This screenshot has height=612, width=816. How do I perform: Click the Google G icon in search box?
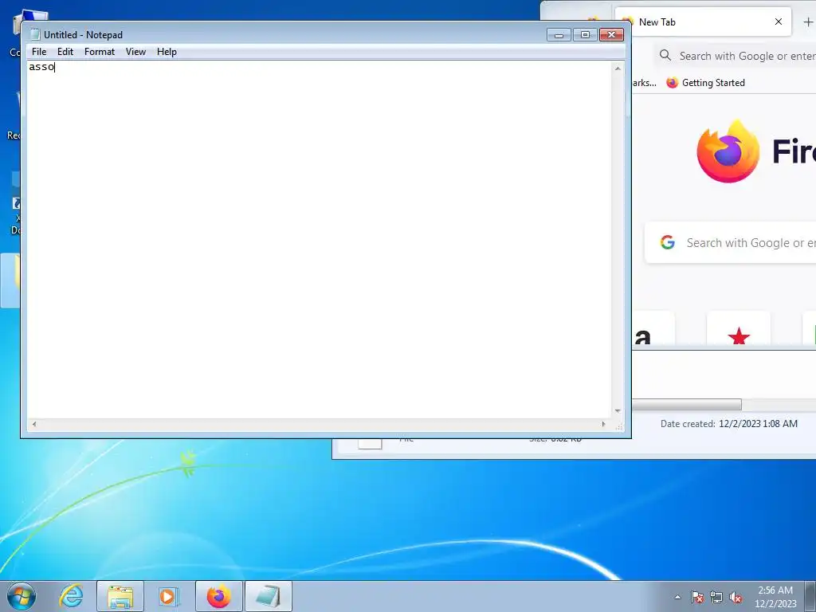pyautogui.click(x=668, y=242)
